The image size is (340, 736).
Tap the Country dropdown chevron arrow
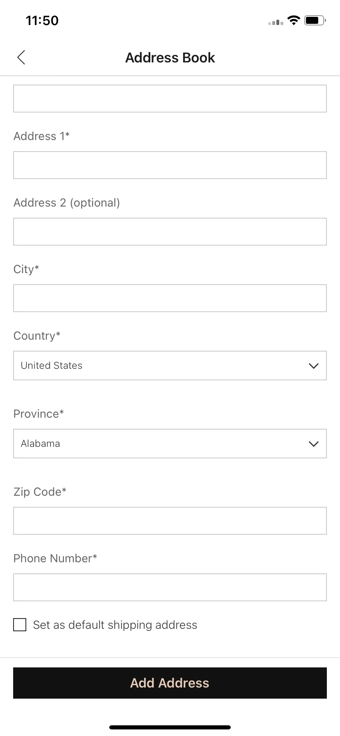coord(314,366)
